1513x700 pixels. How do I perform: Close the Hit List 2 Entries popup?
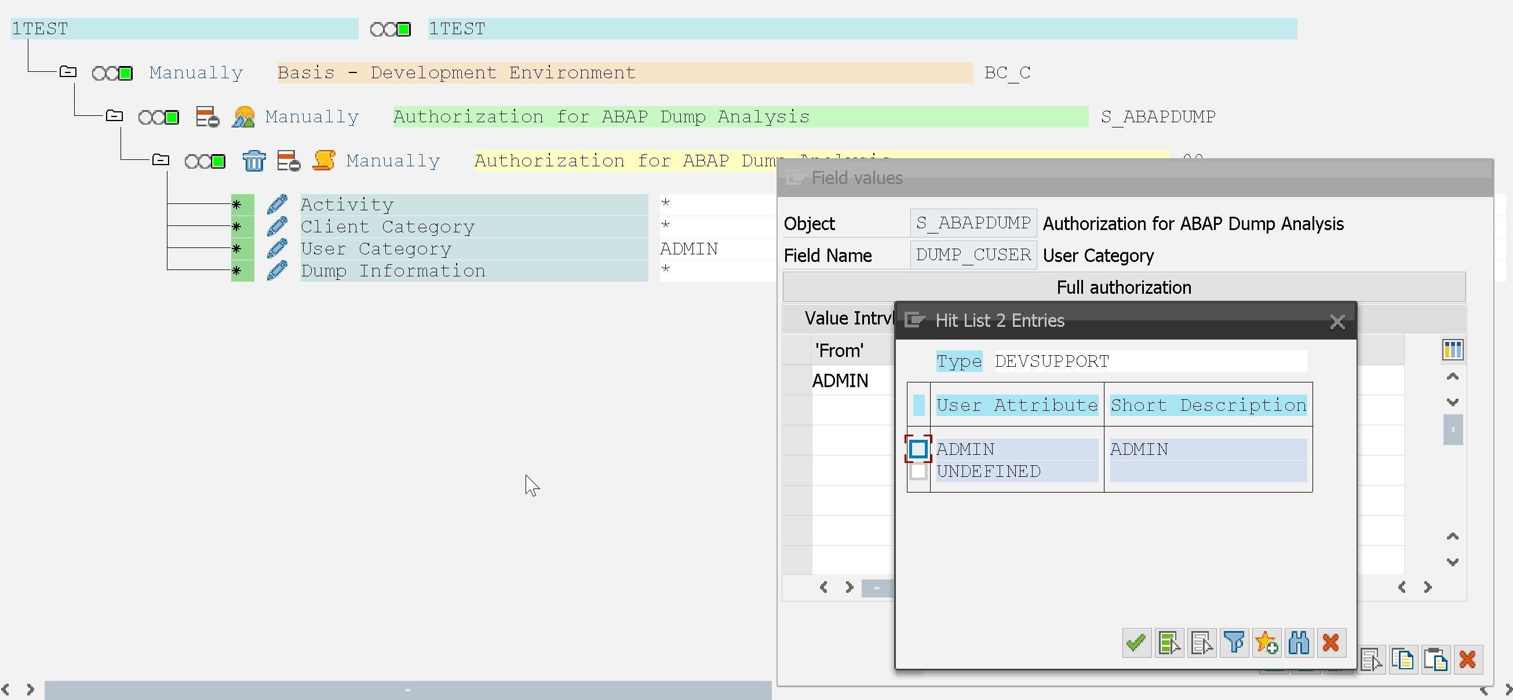(1337, 322)
